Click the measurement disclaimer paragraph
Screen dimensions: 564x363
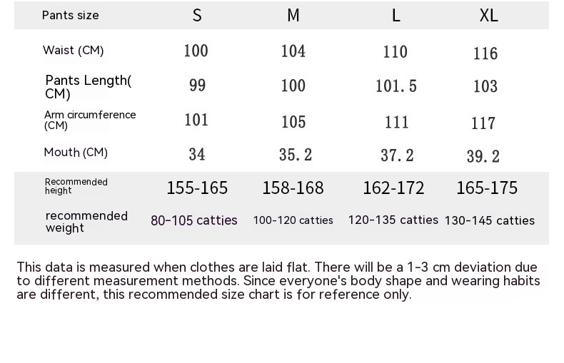click(x=278, y=280)
